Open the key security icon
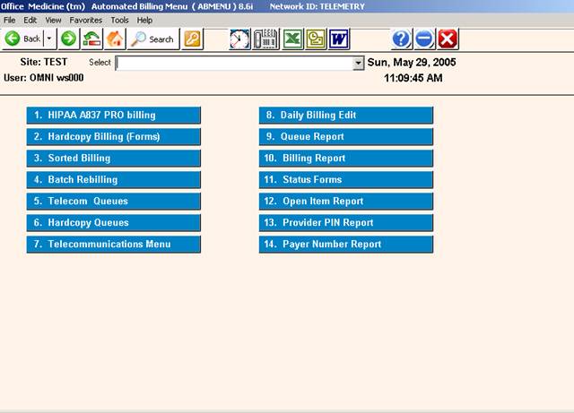Viewport: 574px width, 413px height. click(193, 39)
